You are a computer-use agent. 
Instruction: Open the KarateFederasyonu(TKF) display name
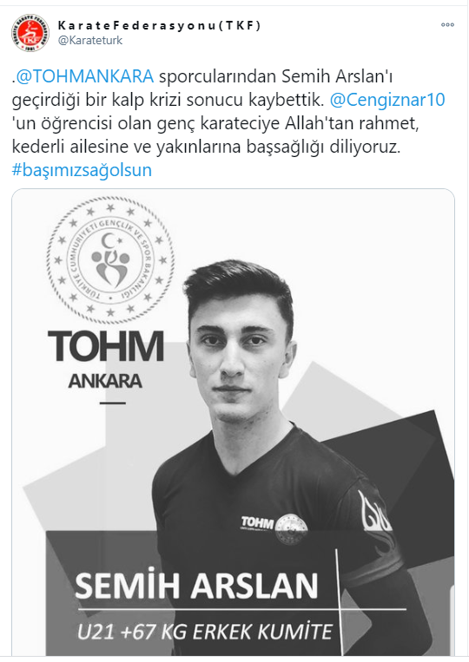click(x=159, y=25)
